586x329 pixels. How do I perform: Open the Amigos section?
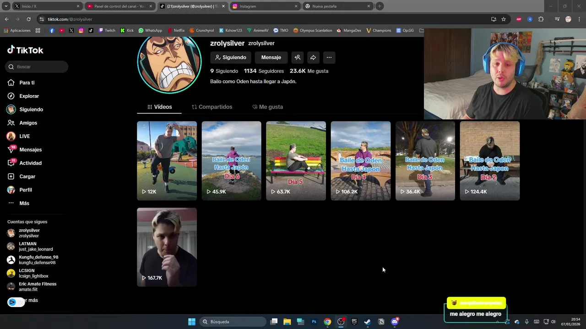click(22, 123)
